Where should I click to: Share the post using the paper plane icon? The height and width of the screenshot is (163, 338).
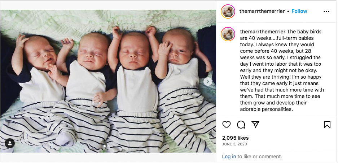coord(255,124)
